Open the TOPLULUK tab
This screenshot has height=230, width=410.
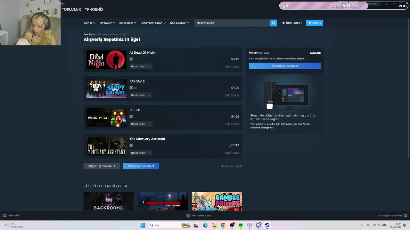[x=71, y=9]
